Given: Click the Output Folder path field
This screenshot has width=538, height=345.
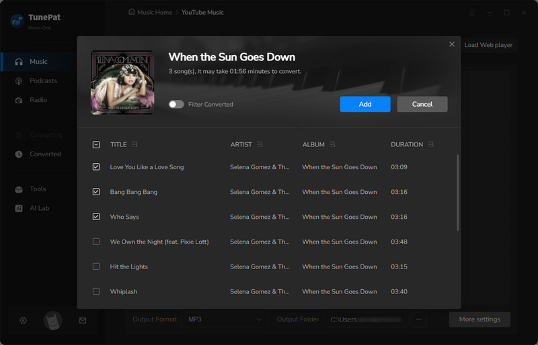Looking at the screenshot, I should [x=366, y=319].
